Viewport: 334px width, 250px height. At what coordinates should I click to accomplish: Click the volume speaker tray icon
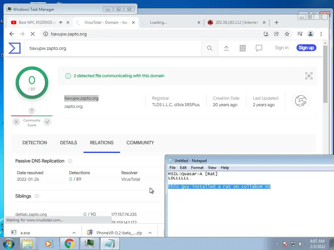tap(301, 244)
